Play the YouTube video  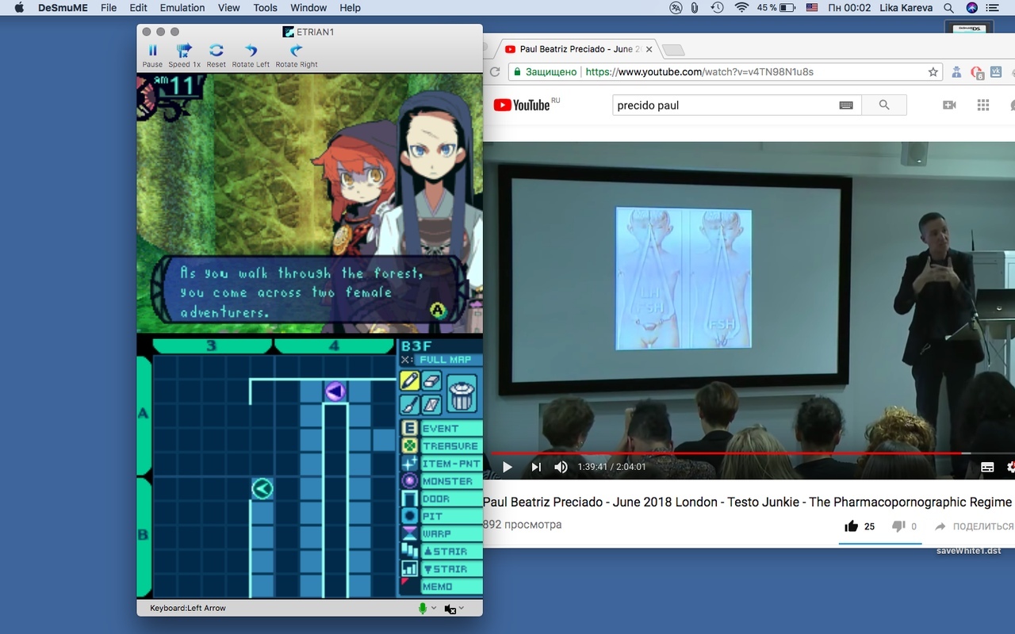coord(507,467)
